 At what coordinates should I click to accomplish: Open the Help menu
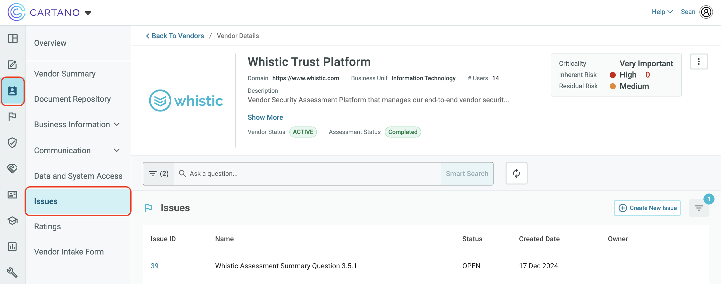pos(662,12)
